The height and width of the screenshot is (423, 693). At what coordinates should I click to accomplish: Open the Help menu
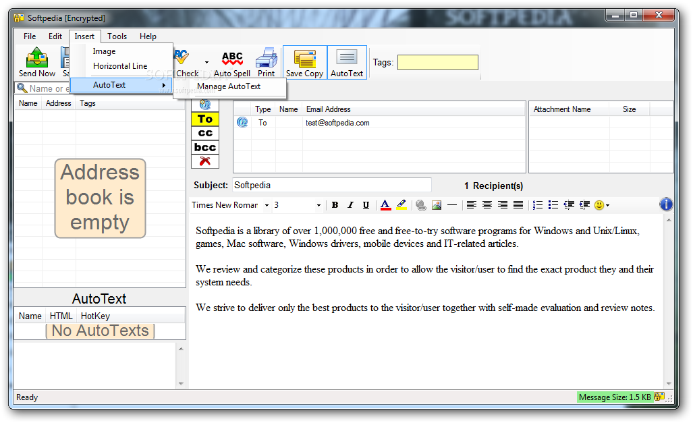148,36
